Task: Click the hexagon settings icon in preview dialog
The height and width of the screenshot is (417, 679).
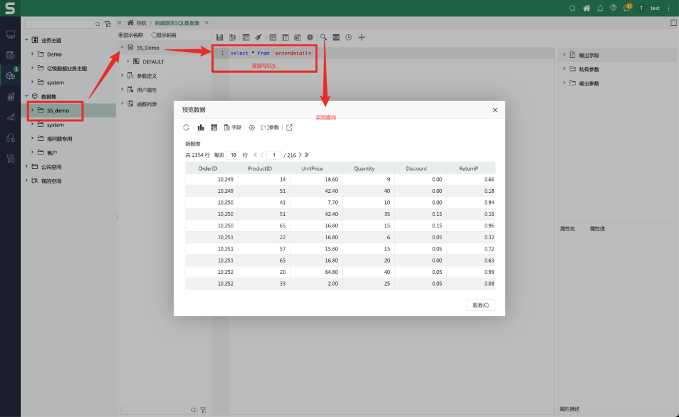Action: 251,127
